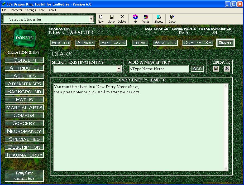Click the Bonus Points value 15/15
This screenshot has height=185, width=244.
pyautogui.click(x=183, y=32)
